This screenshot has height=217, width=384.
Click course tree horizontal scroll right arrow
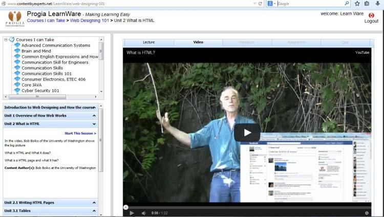[96, 97]
